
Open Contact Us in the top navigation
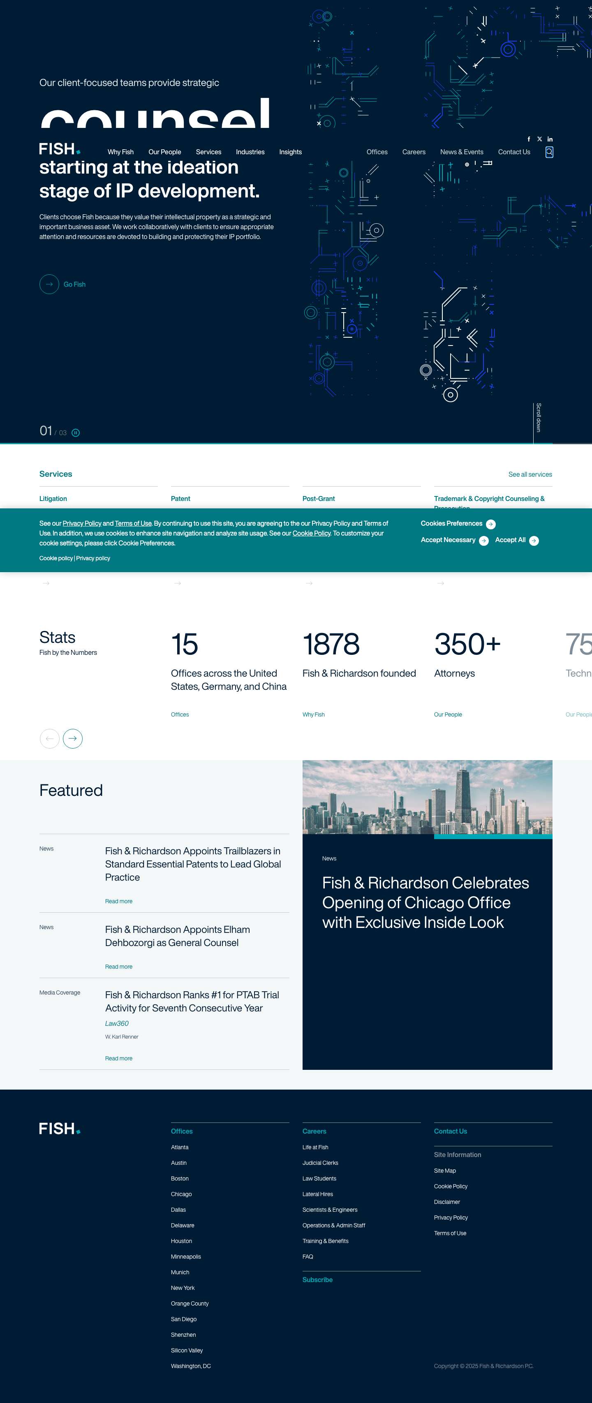[514, 152]
